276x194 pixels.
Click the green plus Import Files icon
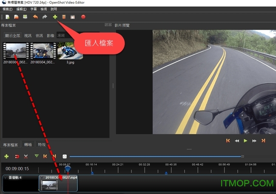coord(54,17)
